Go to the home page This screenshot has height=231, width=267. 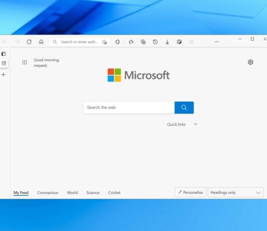tap(41, 41)
